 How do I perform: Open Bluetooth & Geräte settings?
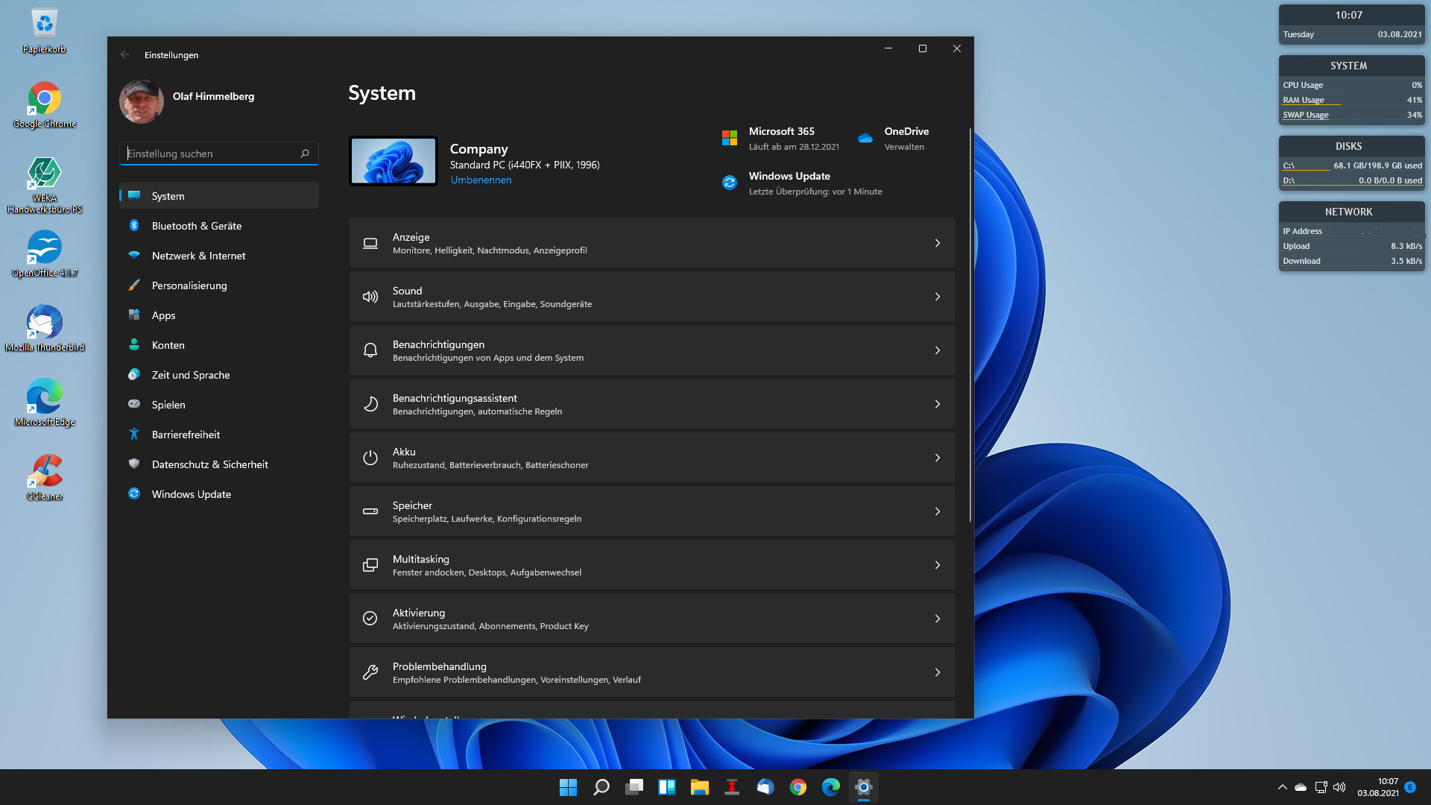(x=219, y=226)
